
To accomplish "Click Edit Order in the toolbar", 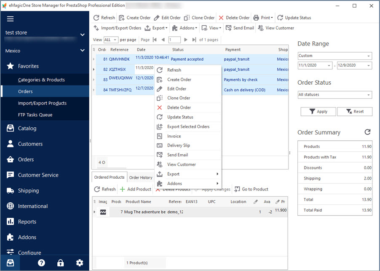I will pos(167,18).
